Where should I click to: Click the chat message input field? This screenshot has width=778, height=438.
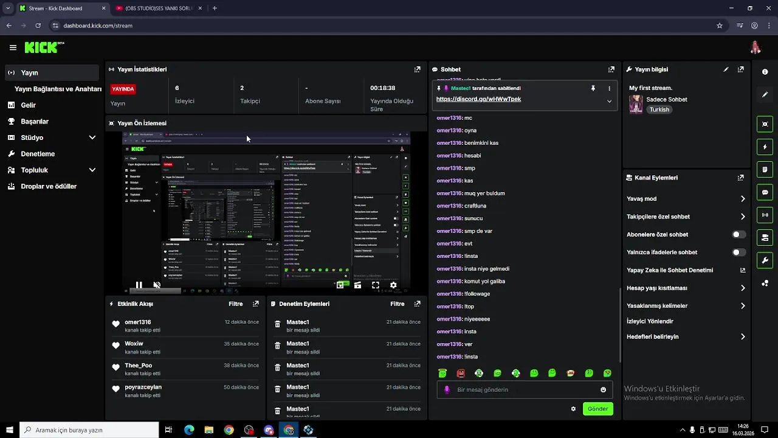pyautogui.click(x=525, y=390)
